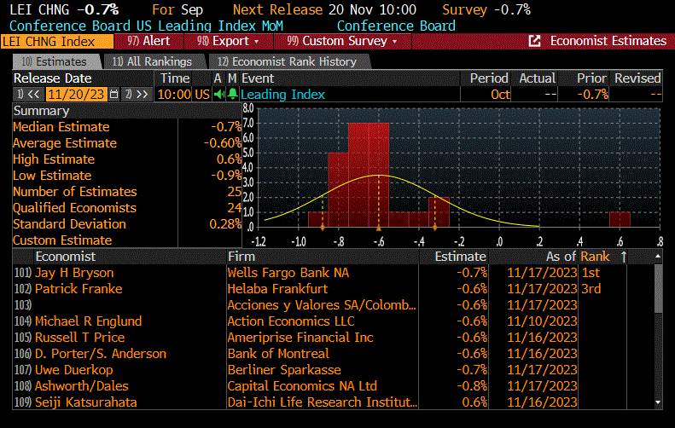Select economist Patrick Franke
Screen dimensions: 675x428
[79, 289]
